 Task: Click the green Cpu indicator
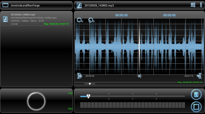coord(70,109)
